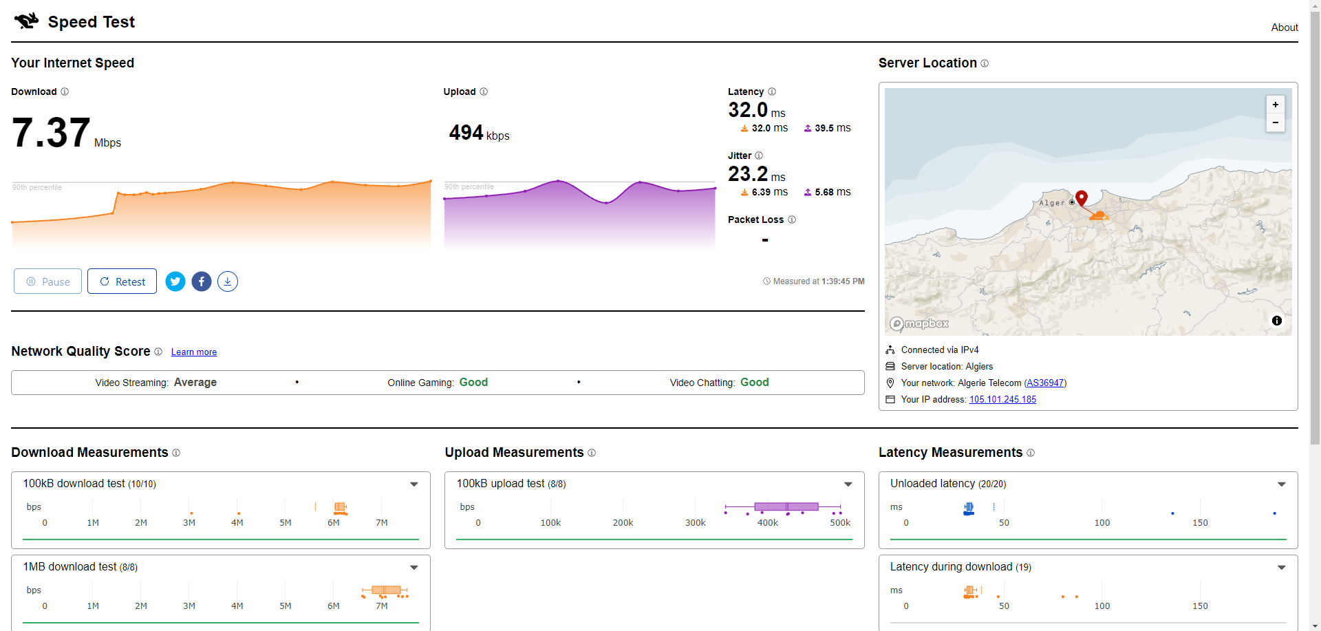Click the map attribution info icon

1277,321
